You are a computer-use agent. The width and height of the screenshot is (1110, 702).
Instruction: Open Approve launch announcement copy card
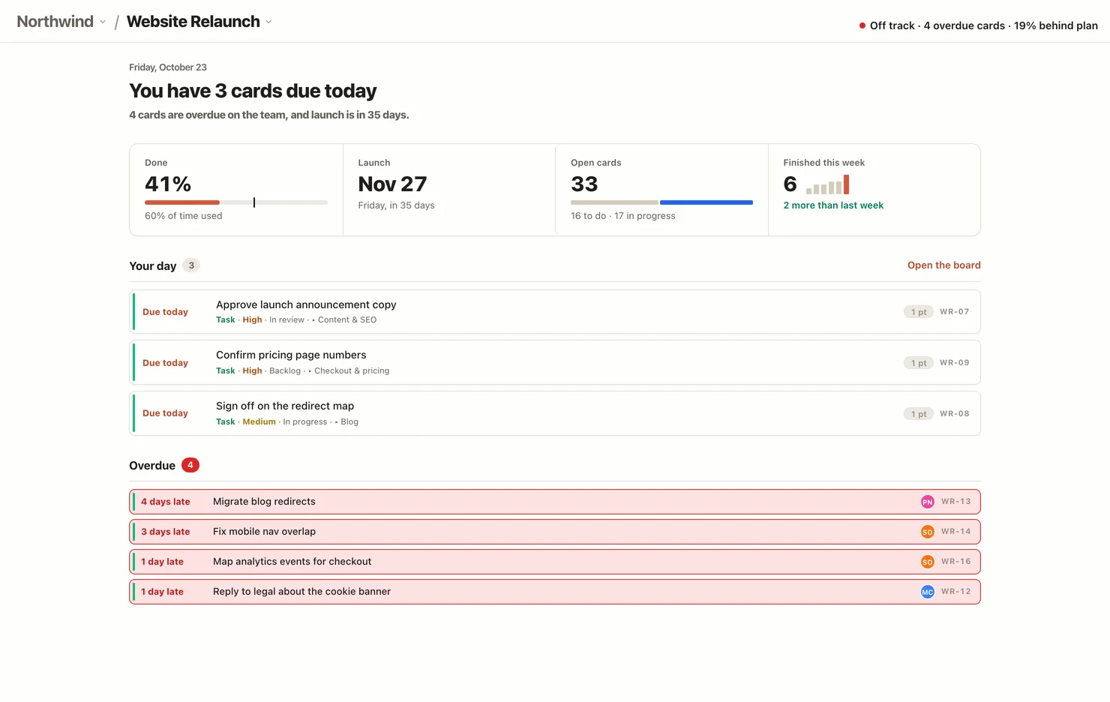point(555,312)
